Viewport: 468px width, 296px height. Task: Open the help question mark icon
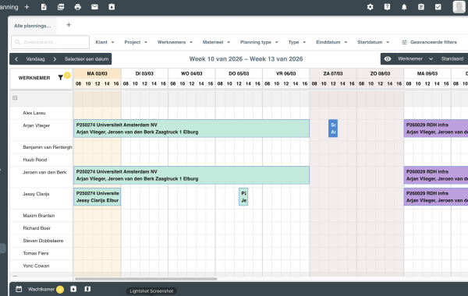click(387, 7)
